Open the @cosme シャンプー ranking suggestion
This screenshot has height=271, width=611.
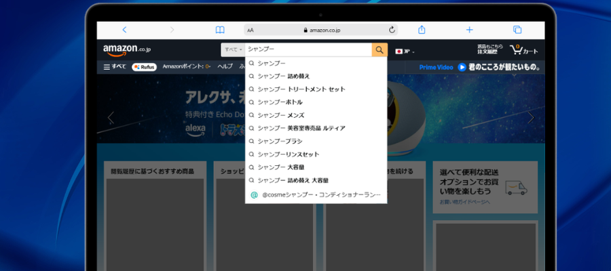tap(316, 195)
